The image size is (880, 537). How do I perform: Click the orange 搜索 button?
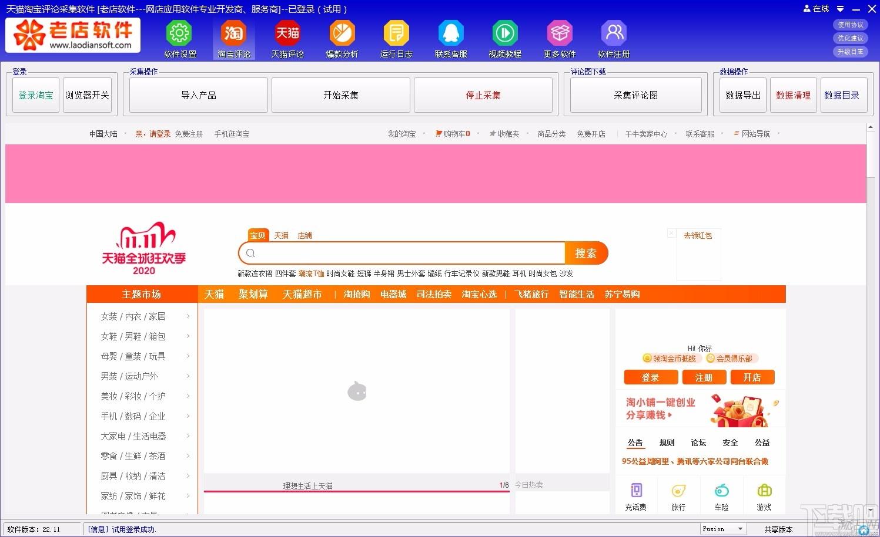click(x=586, y=253)
